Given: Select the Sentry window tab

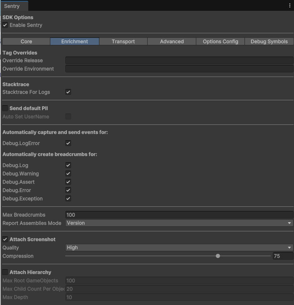Looking at the screenshot, I should (x=15, y=6).
